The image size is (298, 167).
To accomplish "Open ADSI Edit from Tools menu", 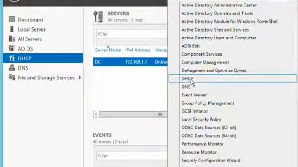I will (190, 46).
